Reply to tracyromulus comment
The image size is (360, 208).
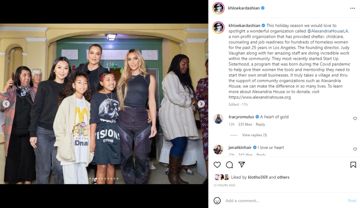tap(260, 124)
